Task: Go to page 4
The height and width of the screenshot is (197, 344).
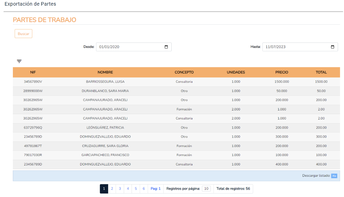Action: coord(128,189)
